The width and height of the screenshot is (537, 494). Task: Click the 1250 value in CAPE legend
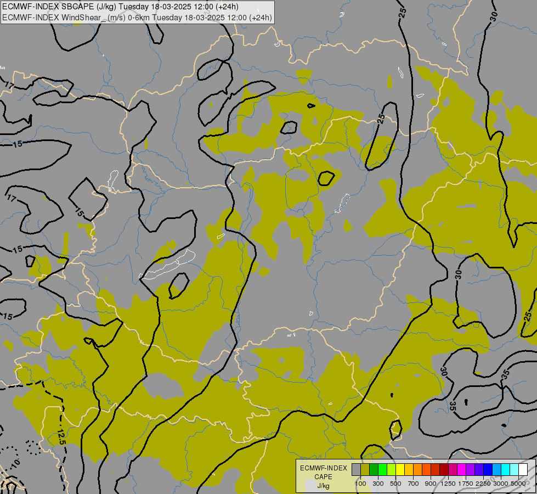click(448, 484)
